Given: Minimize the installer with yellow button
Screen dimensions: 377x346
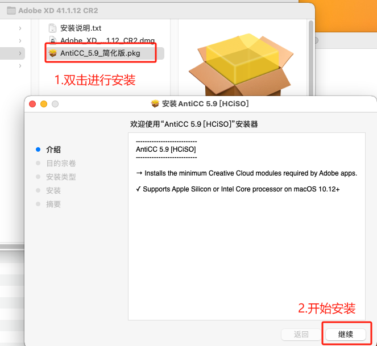Looking at the screenshot, I should 44,104.
